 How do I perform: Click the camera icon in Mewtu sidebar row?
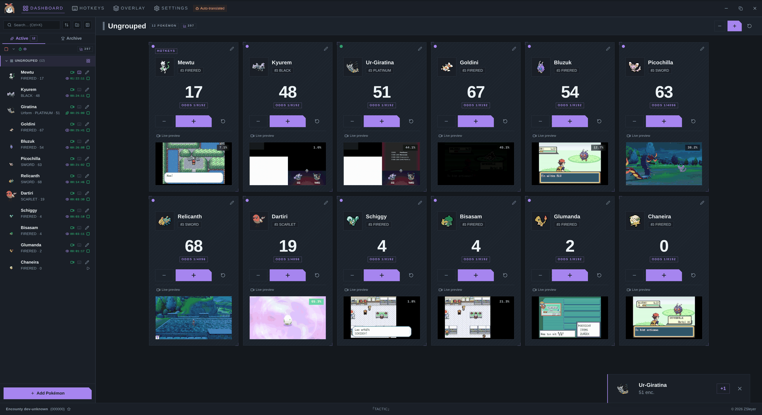(x=72, y=72)
